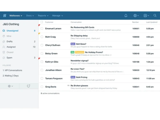
Task: Select the Closed folder
Action: click(19, 52)
